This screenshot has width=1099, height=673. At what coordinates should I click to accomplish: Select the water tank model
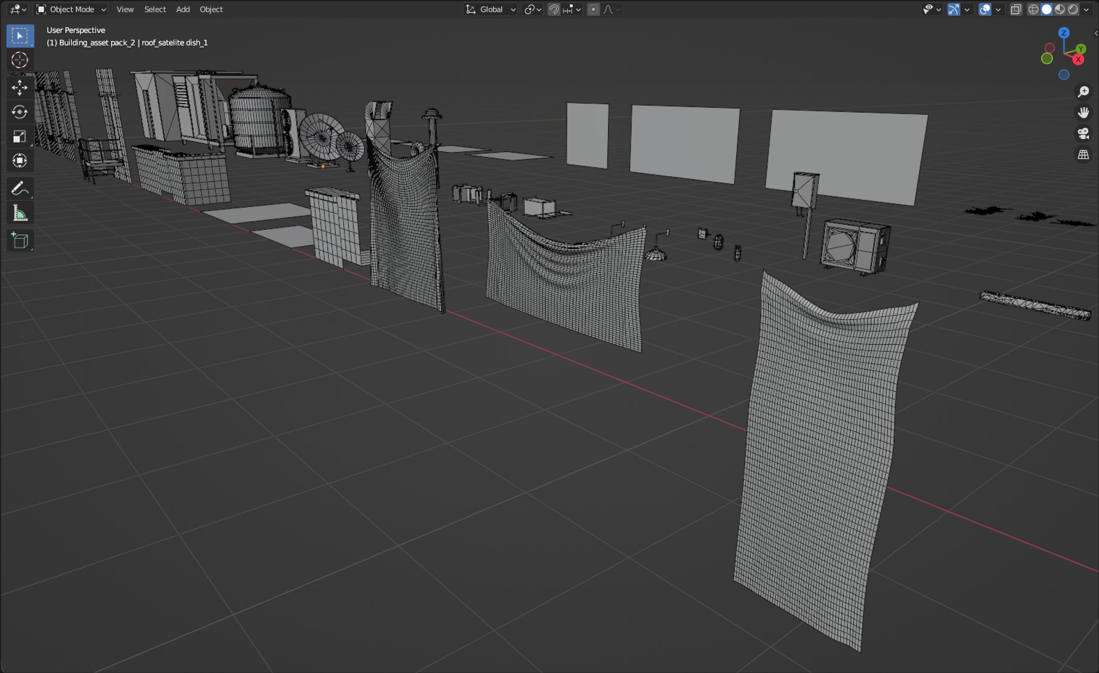[x=259, y=121]
